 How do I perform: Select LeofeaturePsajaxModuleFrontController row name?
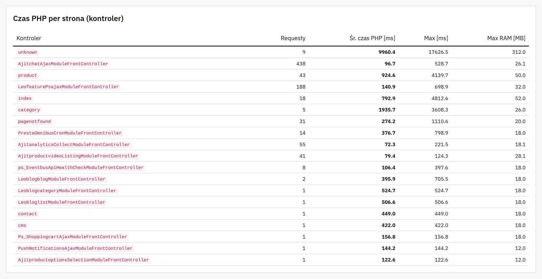(68, 87)
